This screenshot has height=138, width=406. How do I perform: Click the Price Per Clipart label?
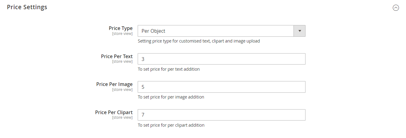click(x=114, y=112)
